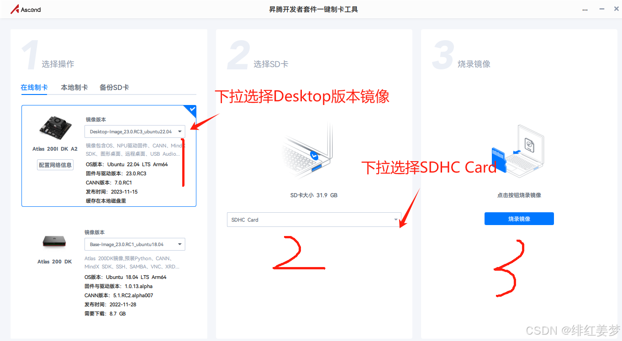Click the 烧录镜像 burn button

519,219
